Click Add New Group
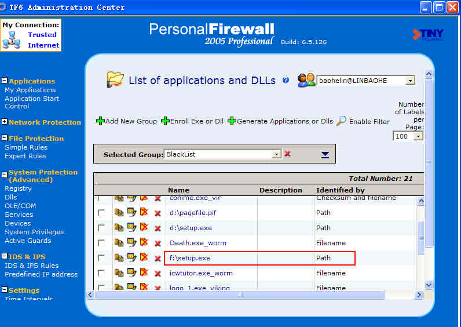This screenshot has width=461, height=327. tap(126, 121)
